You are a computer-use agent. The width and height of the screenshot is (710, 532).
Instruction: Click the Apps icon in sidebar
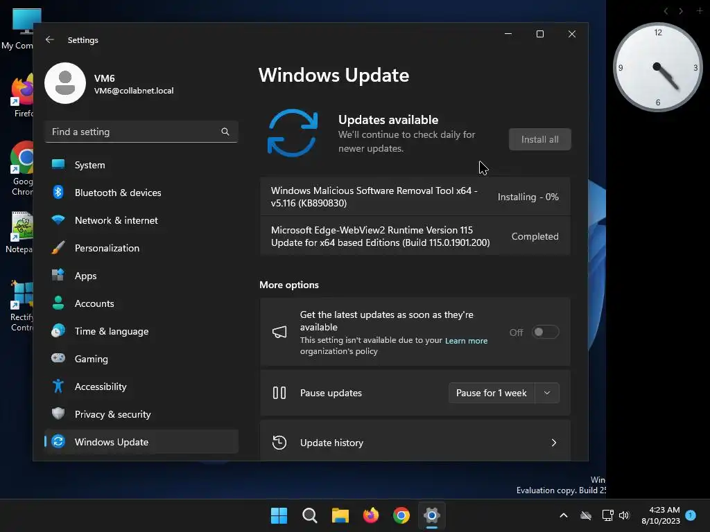click(x=58, y=275)
